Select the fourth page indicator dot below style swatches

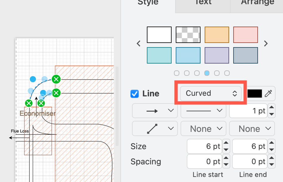tap(207, 73)
